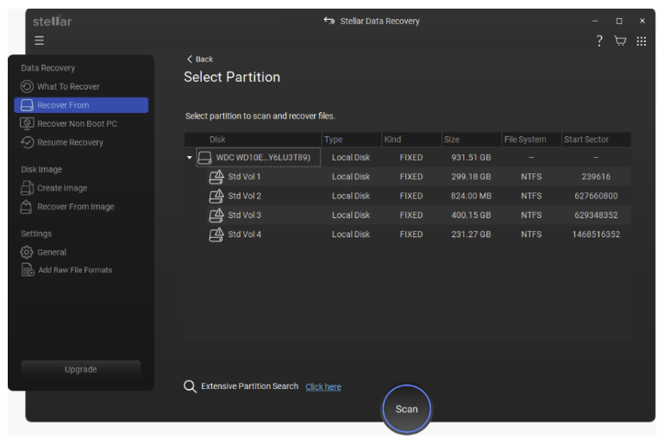The height and width of the screenshot is (439, 664).
Task: Click the magnifier Extensive Partition Search icon
Action: [x=190, y=386]
